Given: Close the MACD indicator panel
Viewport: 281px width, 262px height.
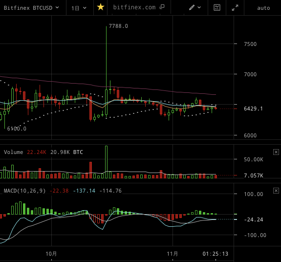Looking at the screenshot, I should 276,191.
